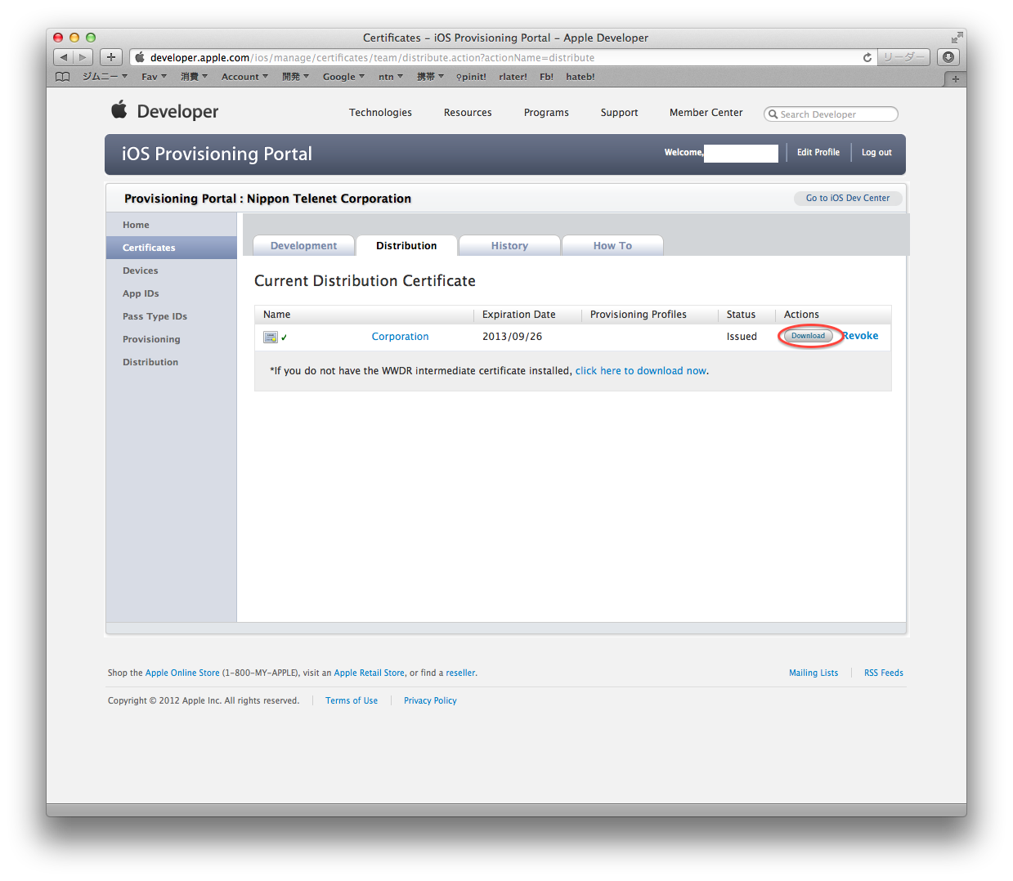Image resolution: width=1013 pixels, height=881 pixels.
Task: Revoke the distribution certificate
Action: pyautogui.click(x=861, y=336)
